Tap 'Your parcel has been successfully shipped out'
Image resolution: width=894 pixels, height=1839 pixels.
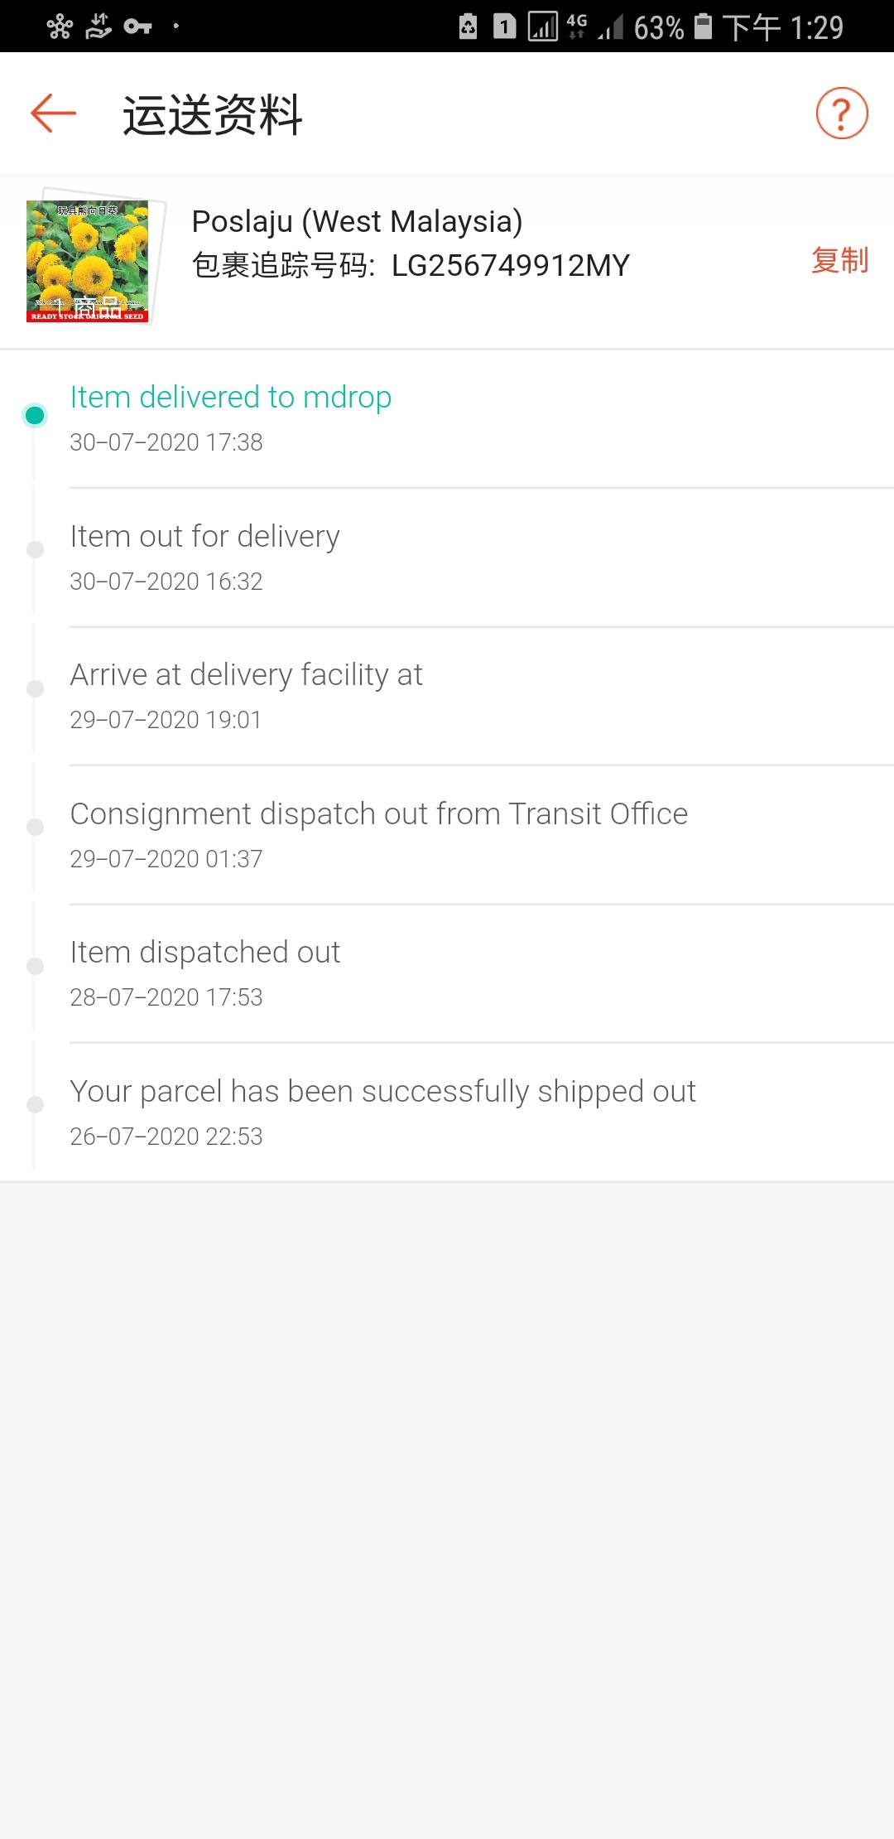coord(382,1092)
